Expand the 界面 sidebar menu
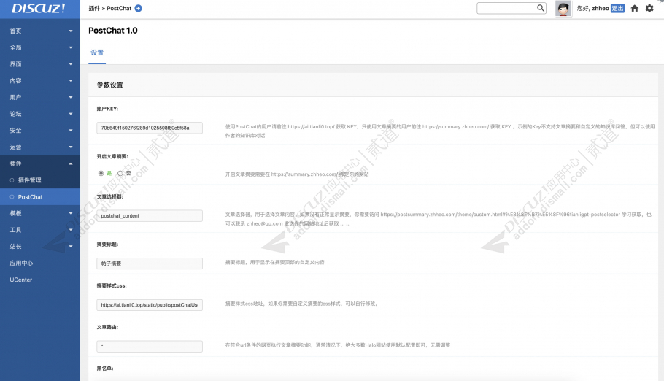 pos(40,64)
